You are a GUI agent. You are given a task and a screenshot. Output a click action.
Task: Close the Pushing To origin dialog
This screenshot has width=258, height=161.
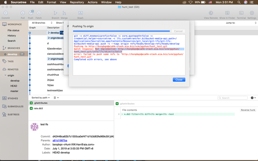tap(179, 80)
